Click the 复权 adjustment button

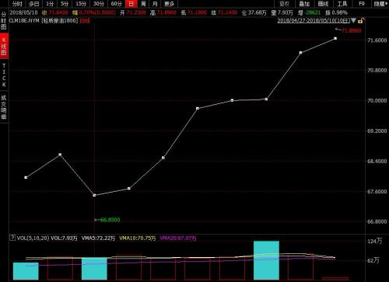point(284,4)
